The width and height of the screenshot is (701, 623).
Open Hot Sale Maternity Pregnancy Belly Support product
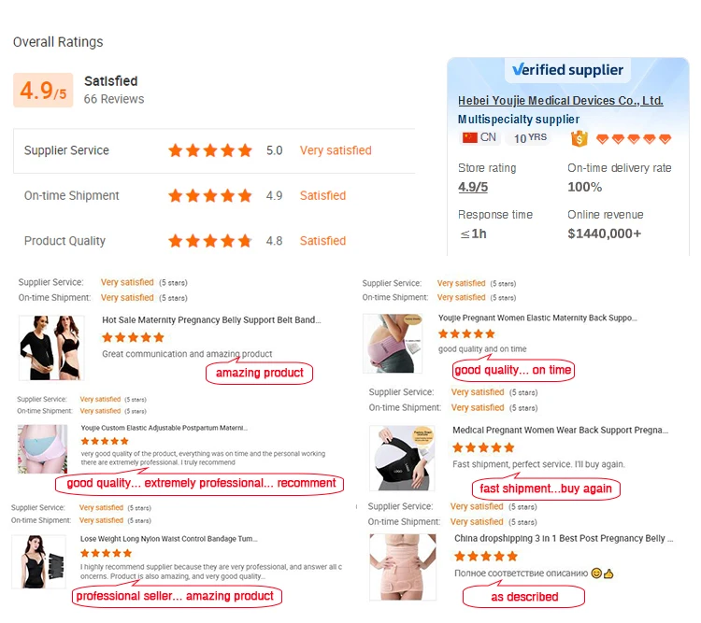211,320
